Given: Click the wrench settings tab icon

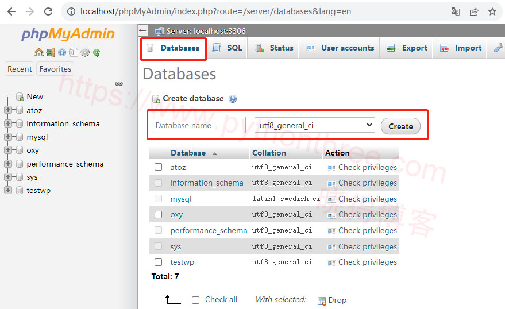Looking at the screenshot, I should (x=498, y=48).
